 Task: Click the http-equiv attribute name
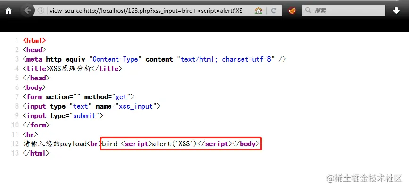(x=65, y=59)
